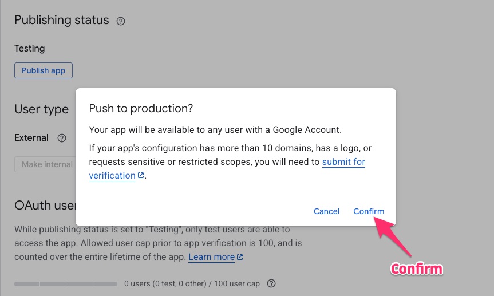Click the "0 users / 100 user cap" text

[192, 283]
